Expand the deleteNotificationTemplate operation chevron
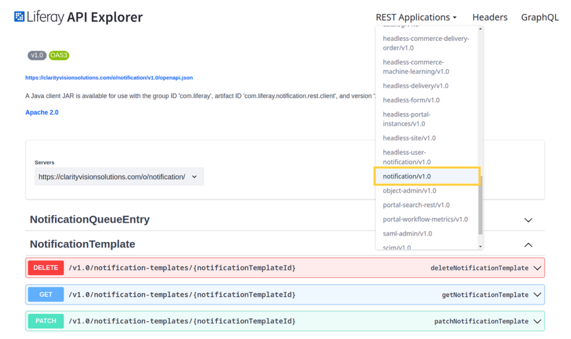571x339 pixels. (x=537, y=268)
